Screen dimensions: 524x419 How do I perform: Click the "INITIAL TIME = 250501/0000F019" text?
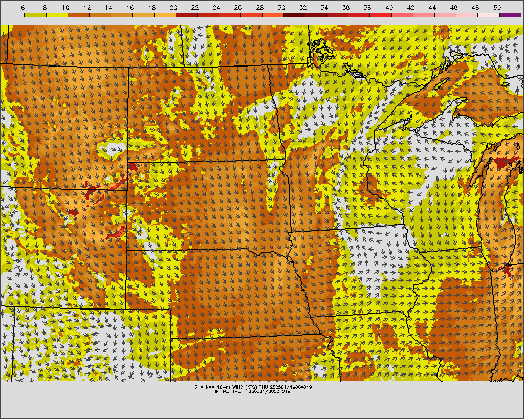point(253,391)
